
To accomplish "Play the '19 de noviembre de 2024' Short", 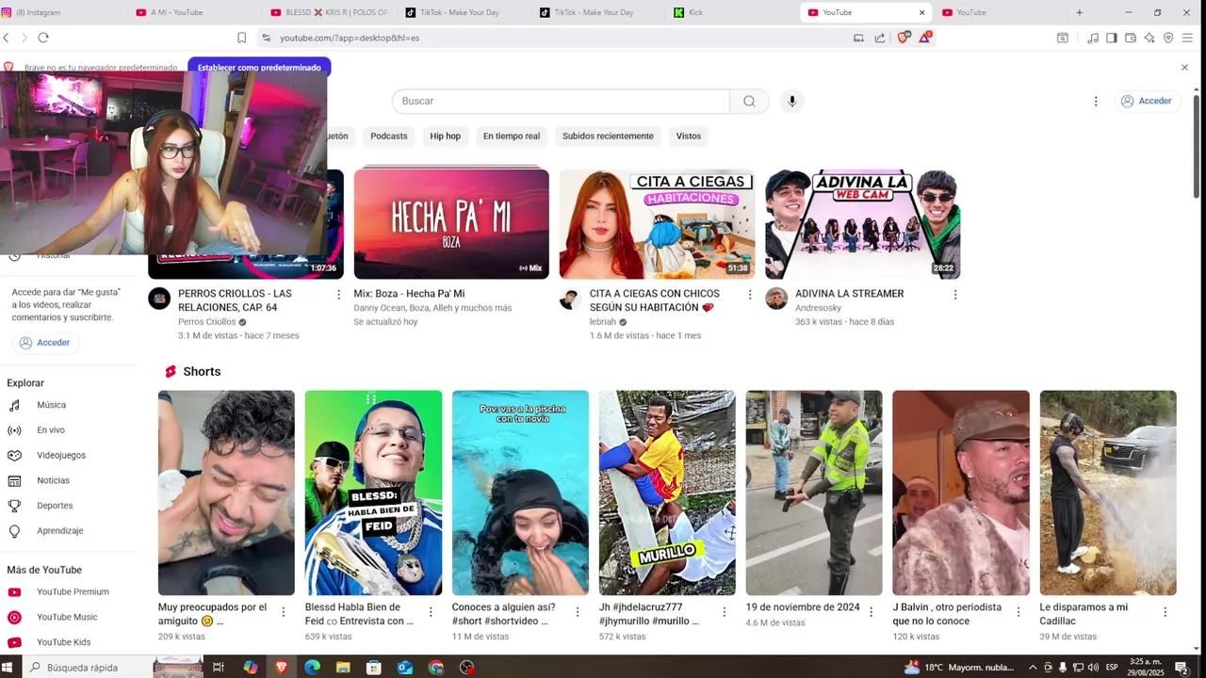I will [x=814, y=492].
